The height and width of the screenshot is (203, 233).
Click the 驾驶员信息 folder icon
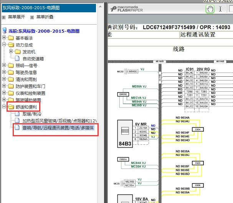(11, 72)
